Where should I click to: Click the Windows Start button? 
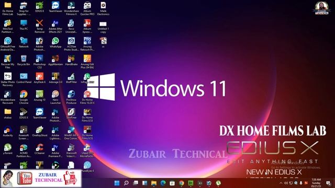[117, 183]
